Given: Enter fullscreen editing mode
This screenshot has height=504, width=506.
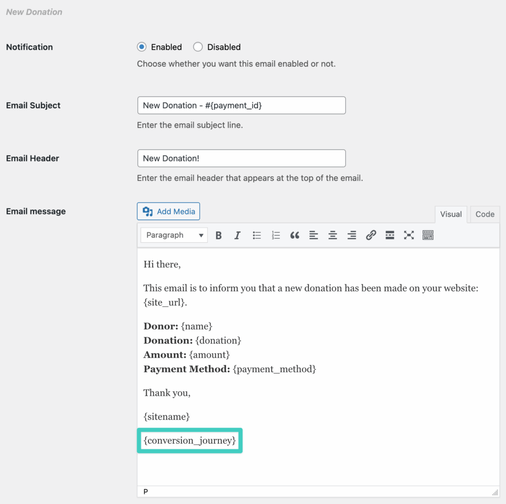Looking at the screenshot, I should coord(409,235).
